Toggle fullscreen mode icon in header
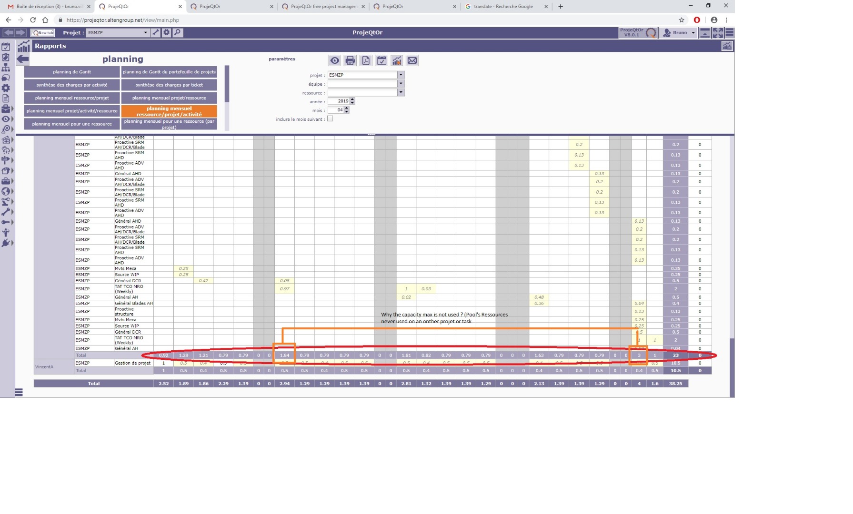Image resolution: width=853 pixels, height=514 pixels. [718, 32]
